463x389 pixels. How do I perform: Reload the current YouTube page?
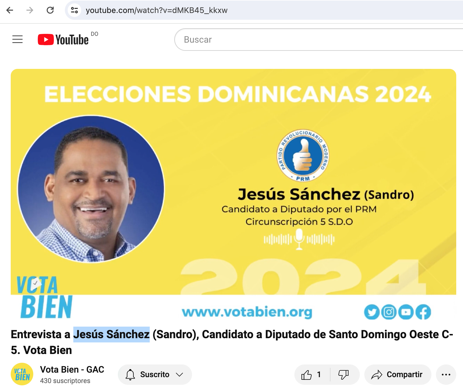(x=50, y=10)
